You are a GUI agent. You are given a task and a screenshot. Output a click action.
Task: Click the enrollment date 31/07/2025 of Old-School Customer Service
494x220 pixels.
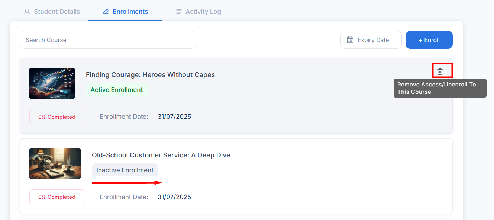click(174, 197)
